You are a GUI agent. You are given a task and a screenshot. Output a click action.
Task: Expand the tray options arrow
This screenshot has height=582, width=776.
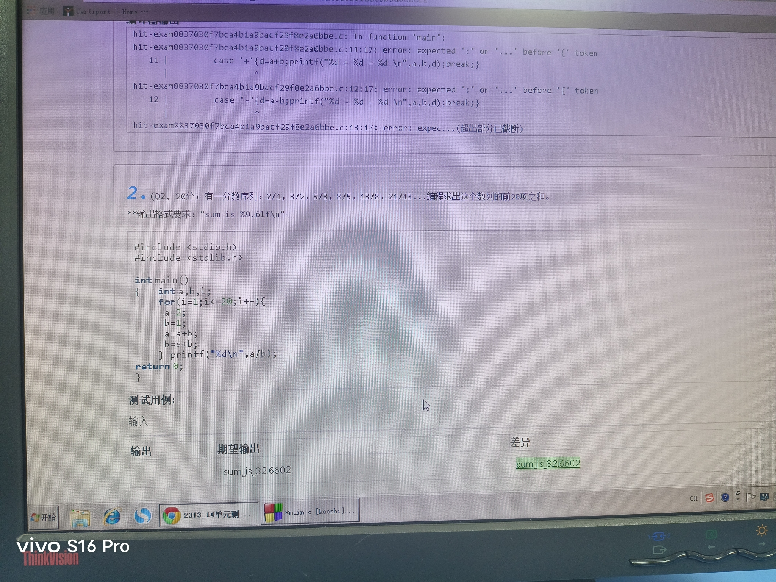(738, 496)
